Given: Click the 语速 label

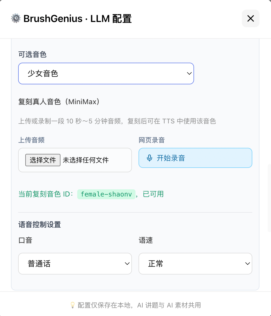Looking at the screenshot, I should pos(146,240).
